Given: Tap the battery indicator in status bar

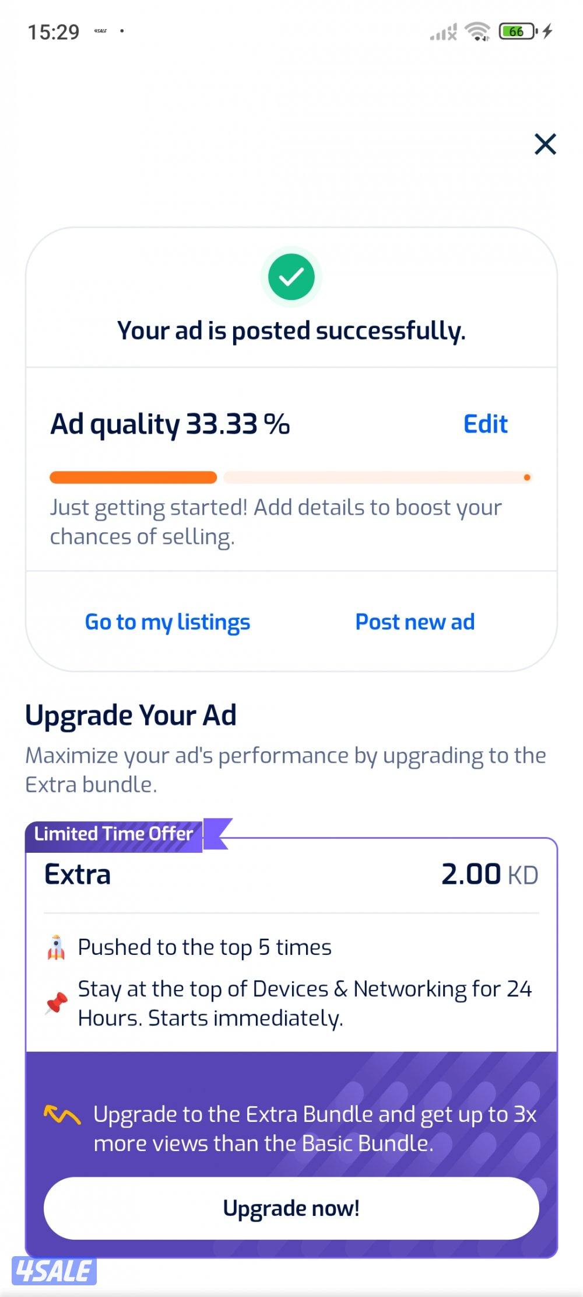Looking at the screenshot, I should (x=518, y=32).
